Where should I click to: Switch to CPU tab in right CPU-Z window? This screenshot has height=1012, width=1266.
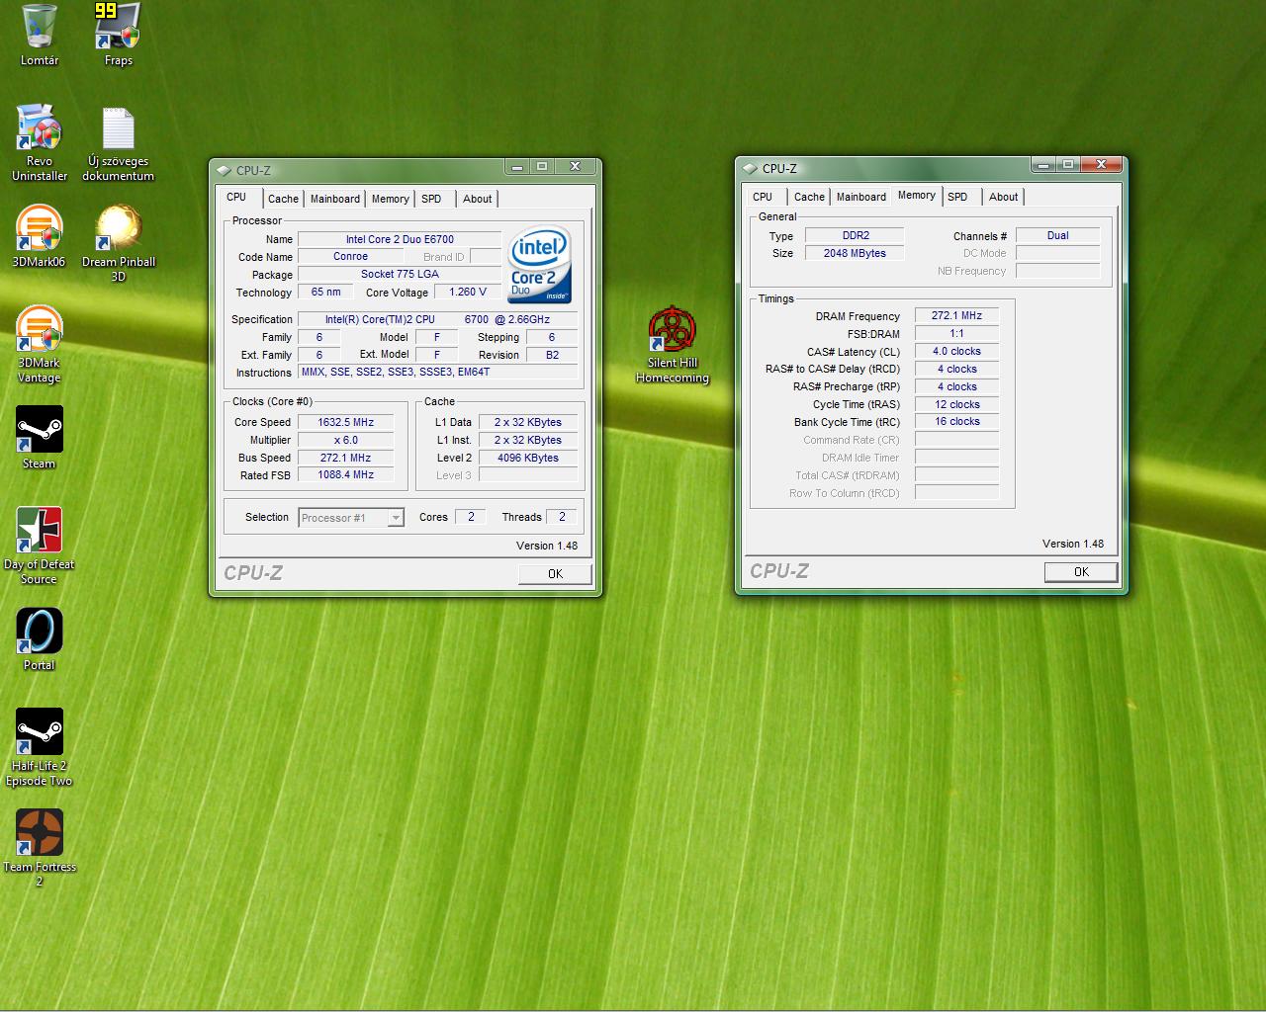pyautogui.click(x=763, y=197)
